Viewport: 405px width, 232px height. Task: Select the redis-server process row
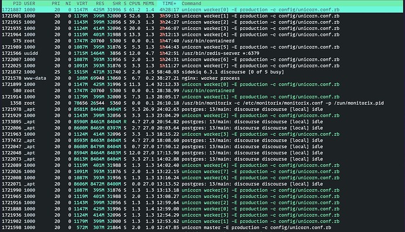pyautogui.click(x=203, y=53)
